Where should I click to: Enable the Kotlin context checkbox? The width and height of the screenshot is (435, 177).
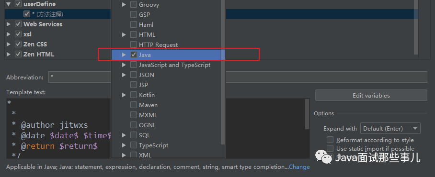click(x=134, y=95)
